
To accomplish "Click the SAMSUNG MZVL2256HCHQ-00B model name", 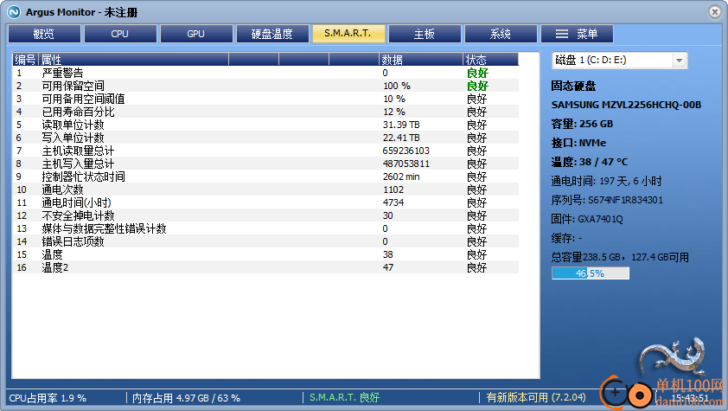I will tap(626, 105).
